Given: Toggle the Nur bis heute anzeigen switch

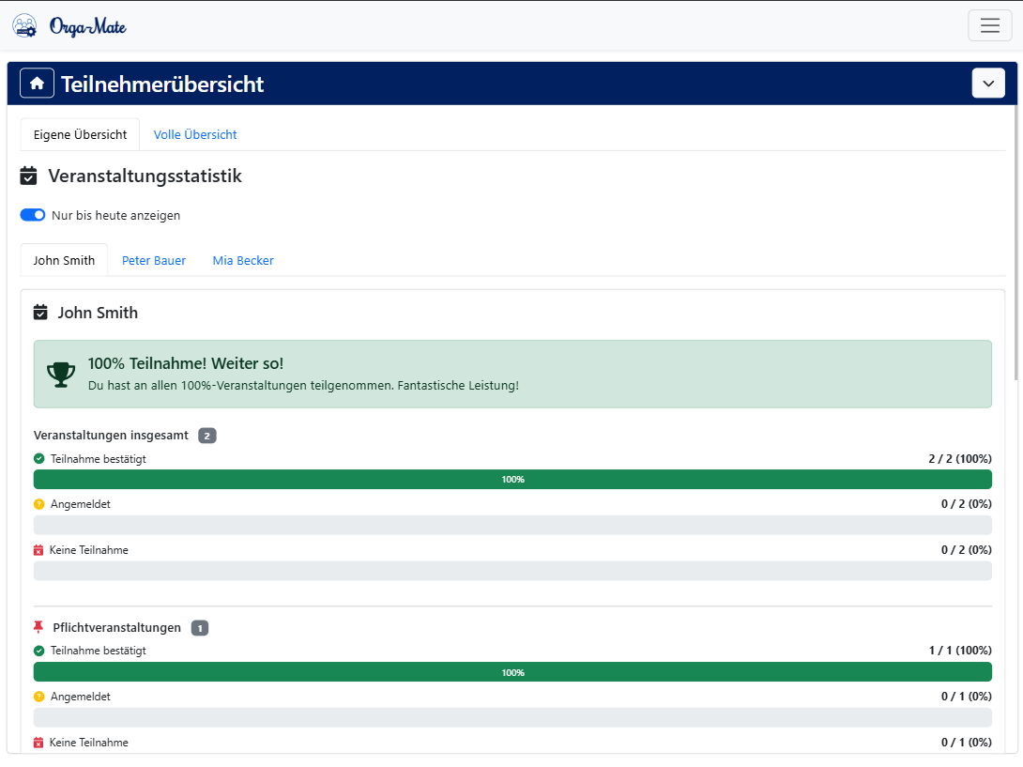Looking at the screenshot, I should [x=33, y=215].
